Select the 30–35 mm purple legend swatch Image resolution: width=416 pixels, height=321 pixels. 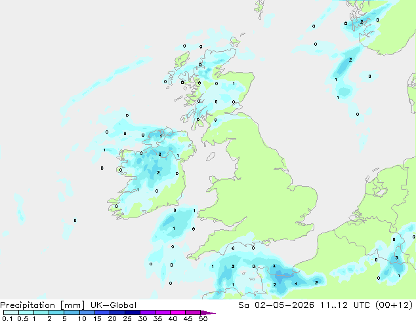148,312
